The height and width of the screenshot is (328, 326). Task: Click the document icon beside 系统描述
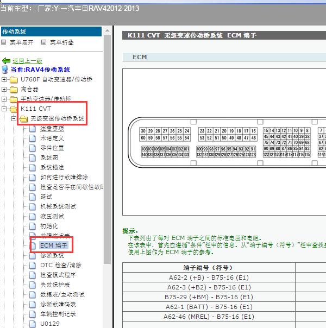pos(33,168)
